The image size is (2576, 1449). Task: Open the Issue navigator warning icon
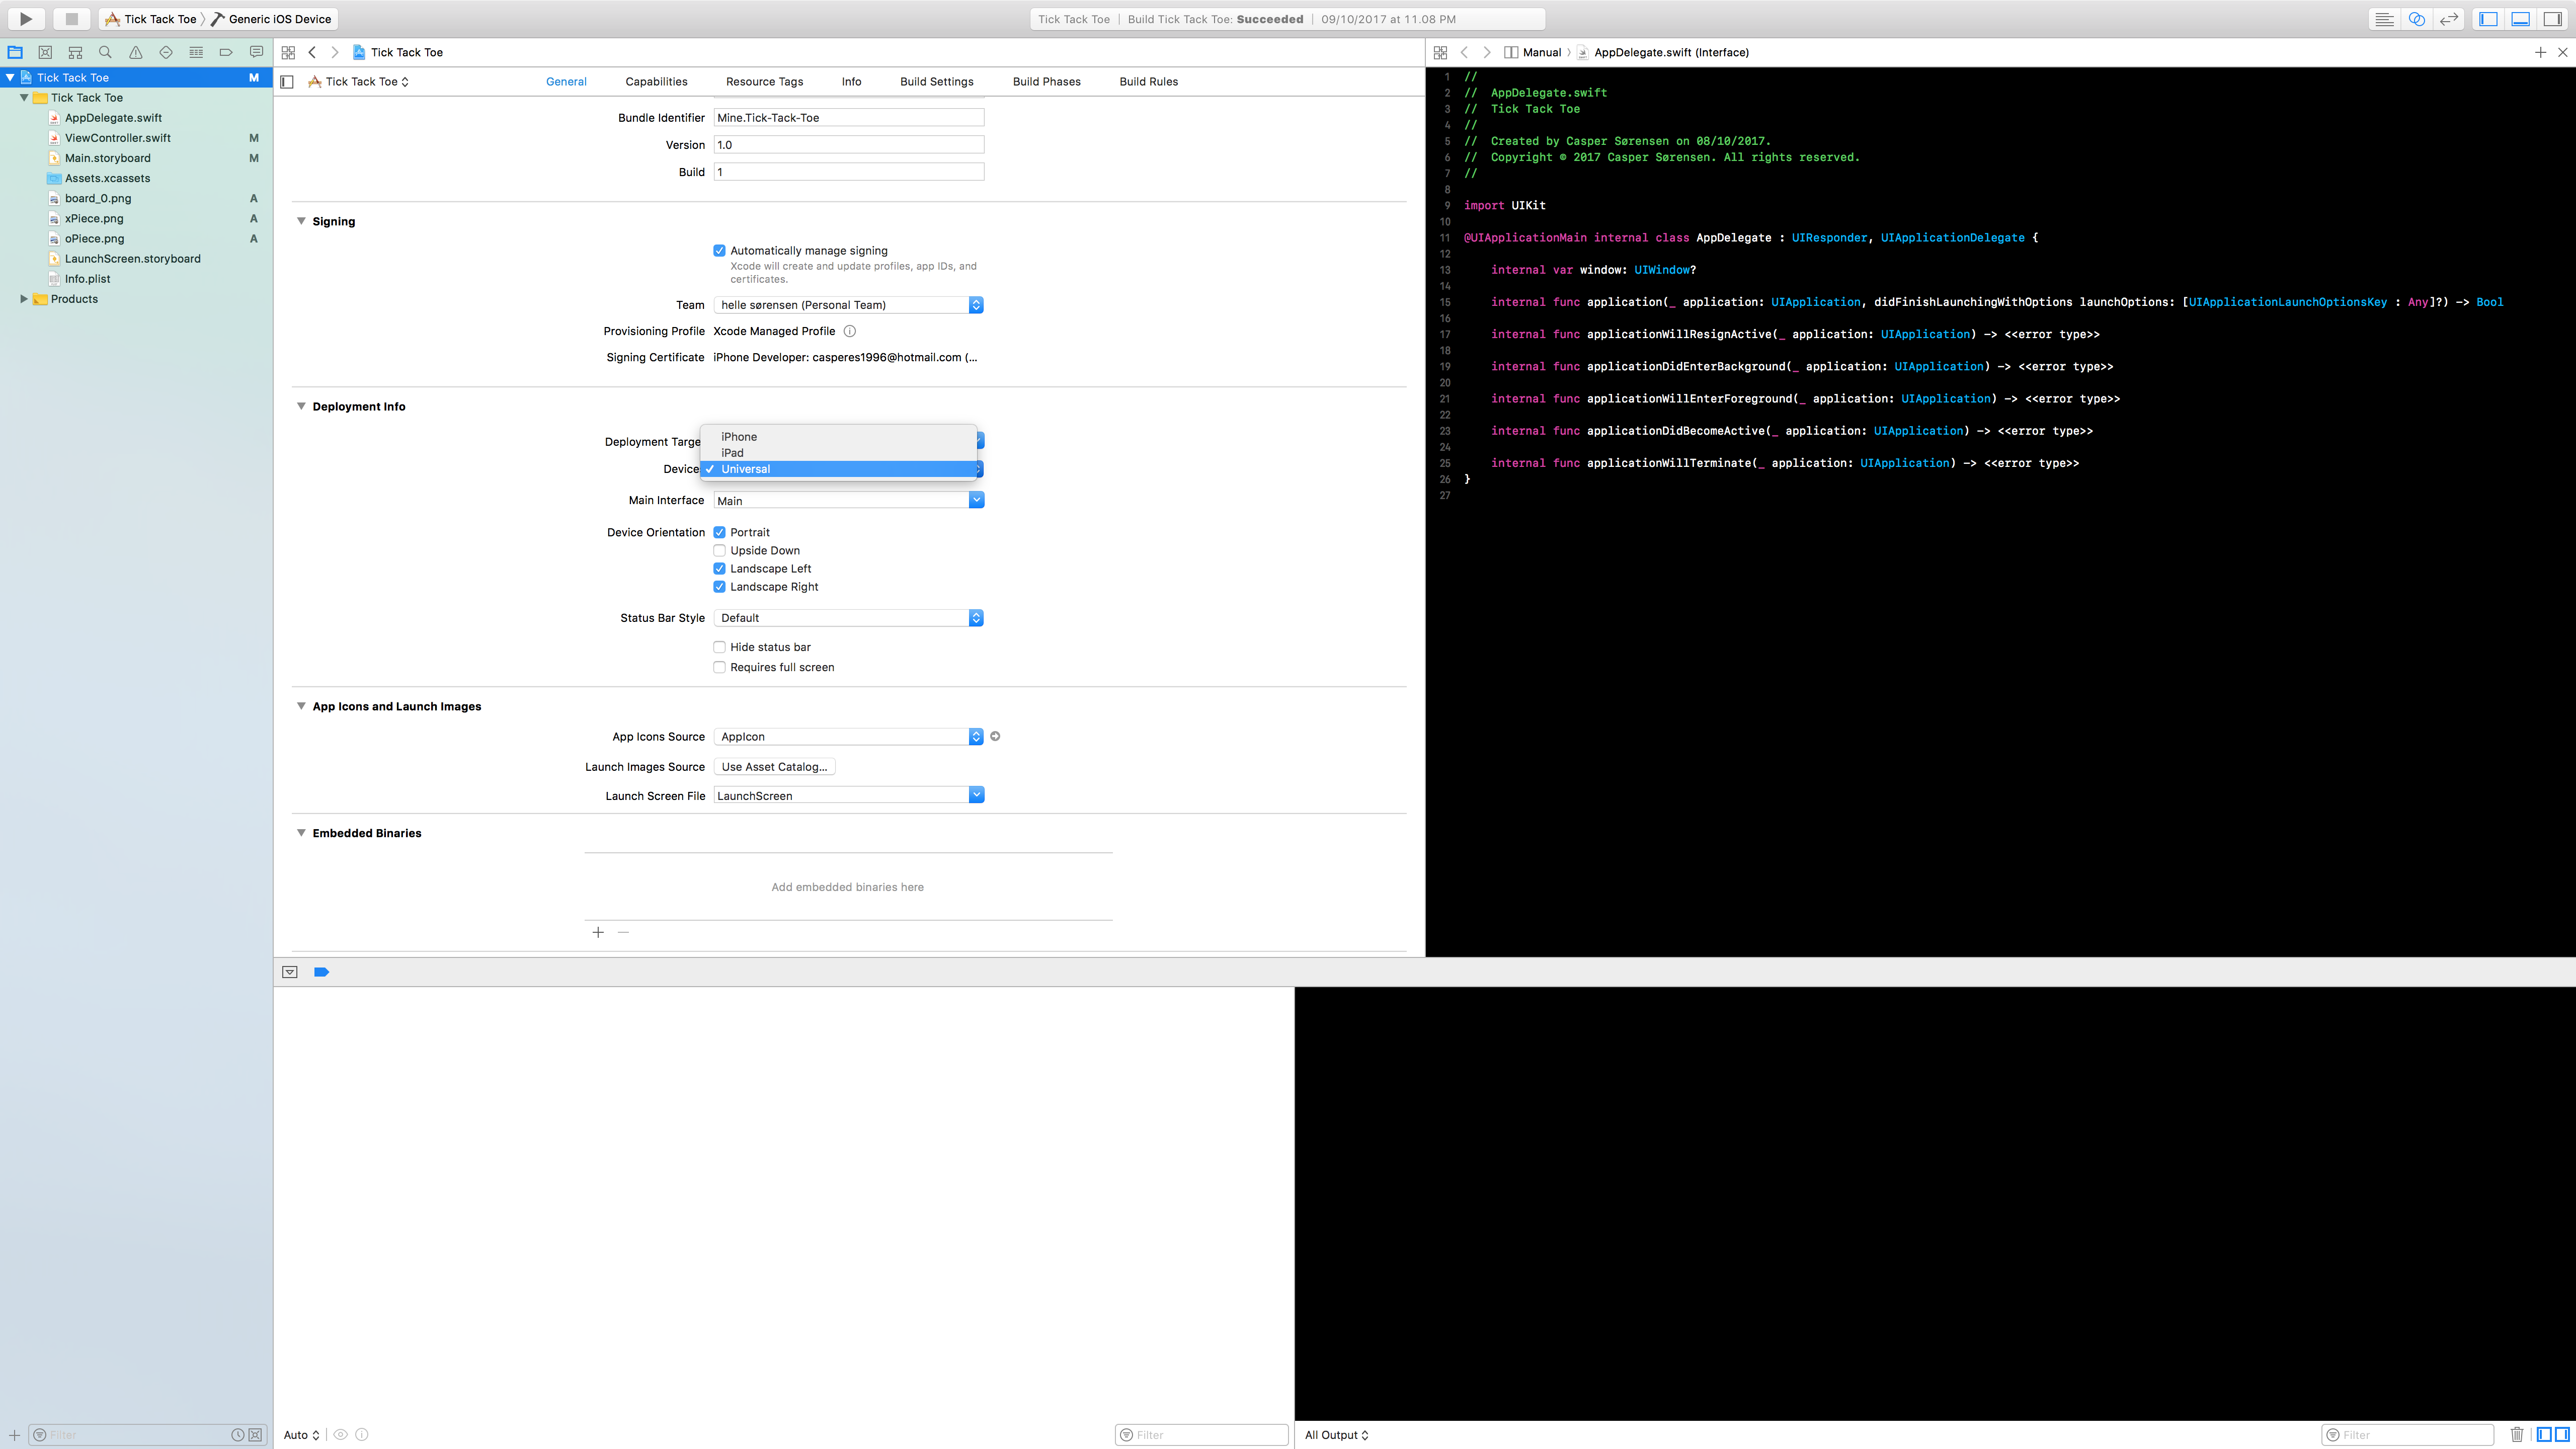[136, 52]
